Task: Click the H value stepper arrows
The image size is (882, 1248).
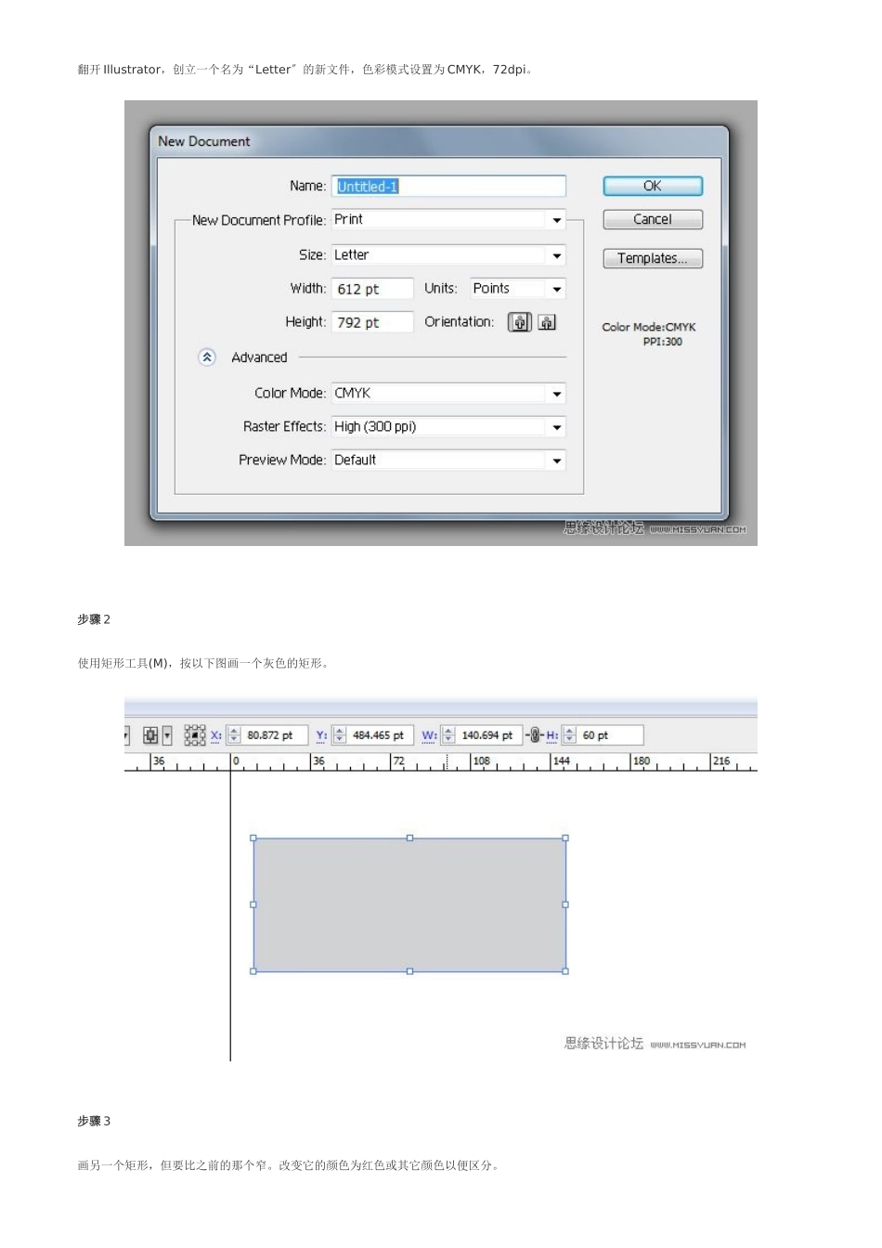Action: click(569, 735)
